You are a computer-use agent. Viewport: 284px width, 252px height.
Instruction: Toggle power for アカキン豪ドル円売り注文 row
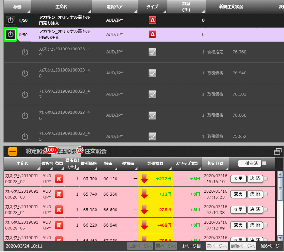[x=10, y=21]
